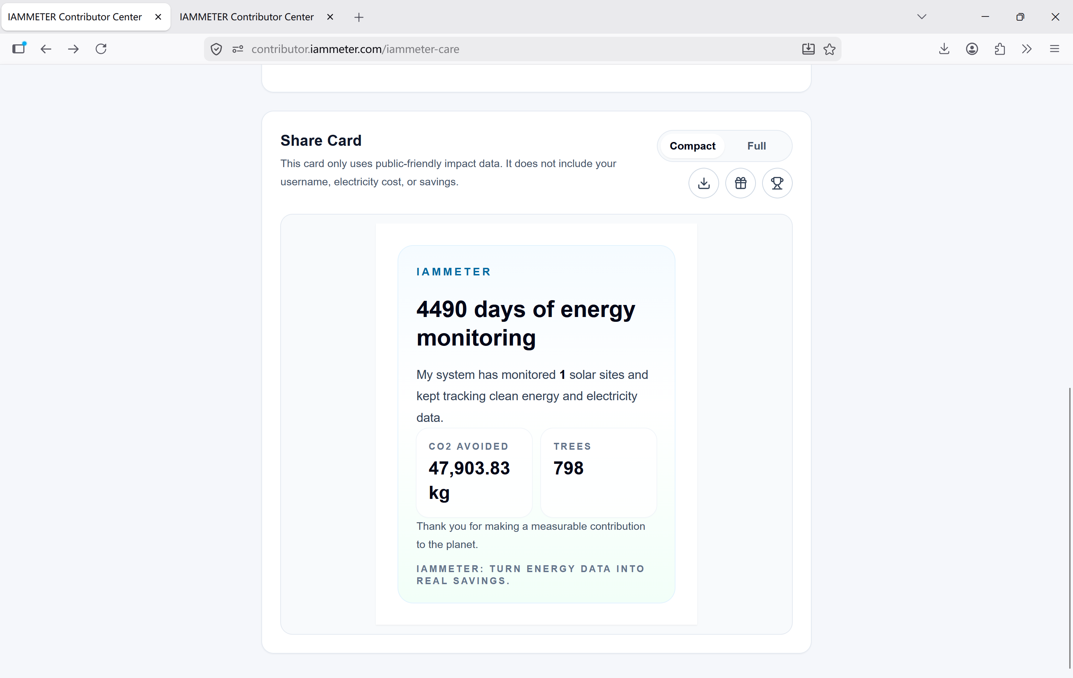Switch to the Full card layout
This screenshot has width=1073, height=678.
(x=756, y=146)
